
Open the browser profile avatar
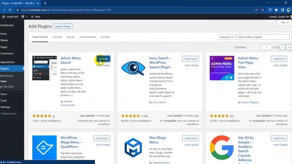point(289,10)
